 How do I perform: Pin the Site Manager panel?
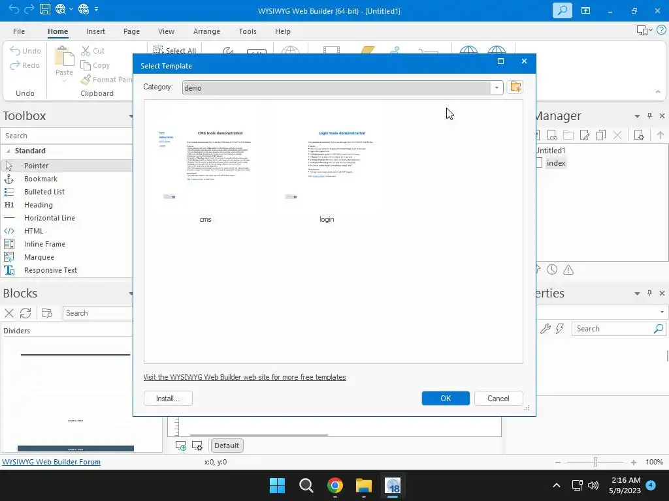pos(650,116)
